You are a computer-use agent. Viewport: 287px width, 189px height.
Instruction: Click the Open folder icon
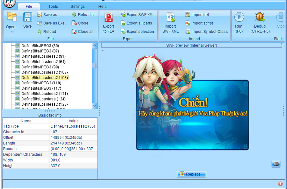point(12,17)
